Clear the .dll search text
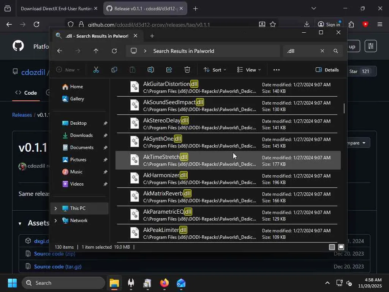This screenshot has width=389, height=292. tap(322, 51)
